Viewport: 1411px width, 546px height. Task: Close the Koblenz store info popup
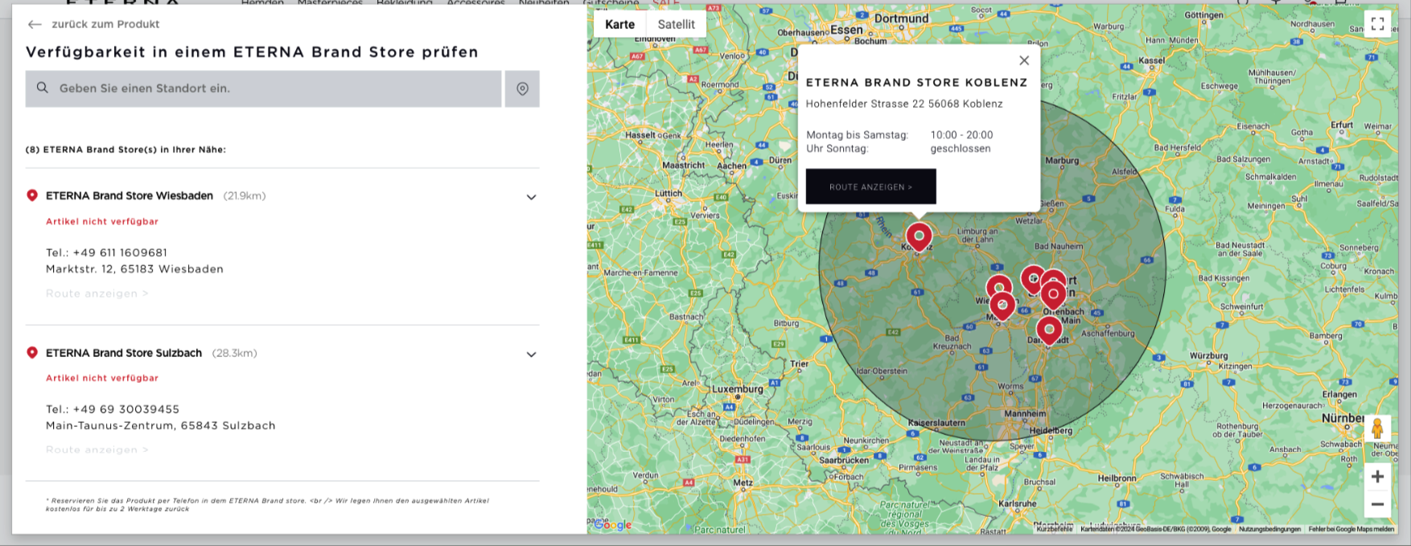(1023, 60)
